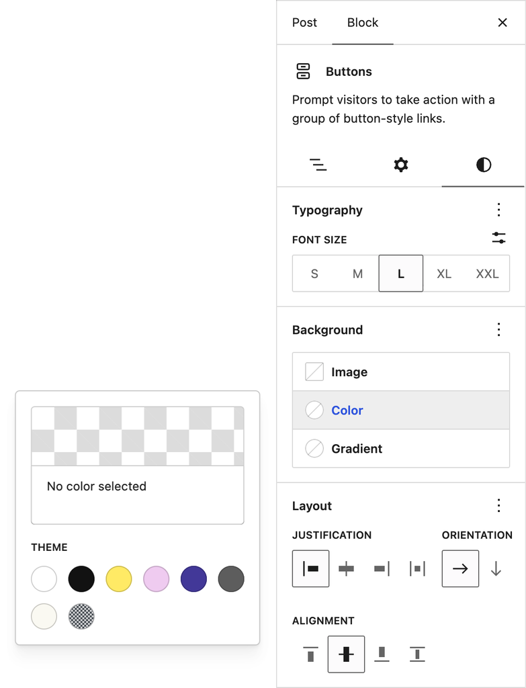This screenshot has height=688, width=526.
Task: Pick the yellow theme color swatch
Action: pyautogui.click(x=119, y=578)
